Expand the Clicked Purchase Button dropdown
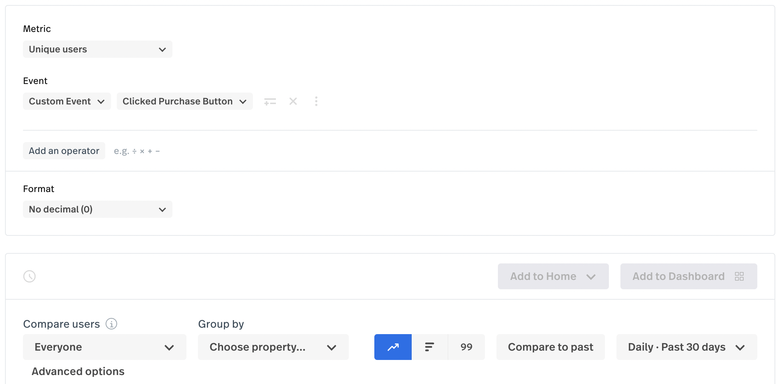The height and width of the screenshot is (384, 781). point(185,102)
